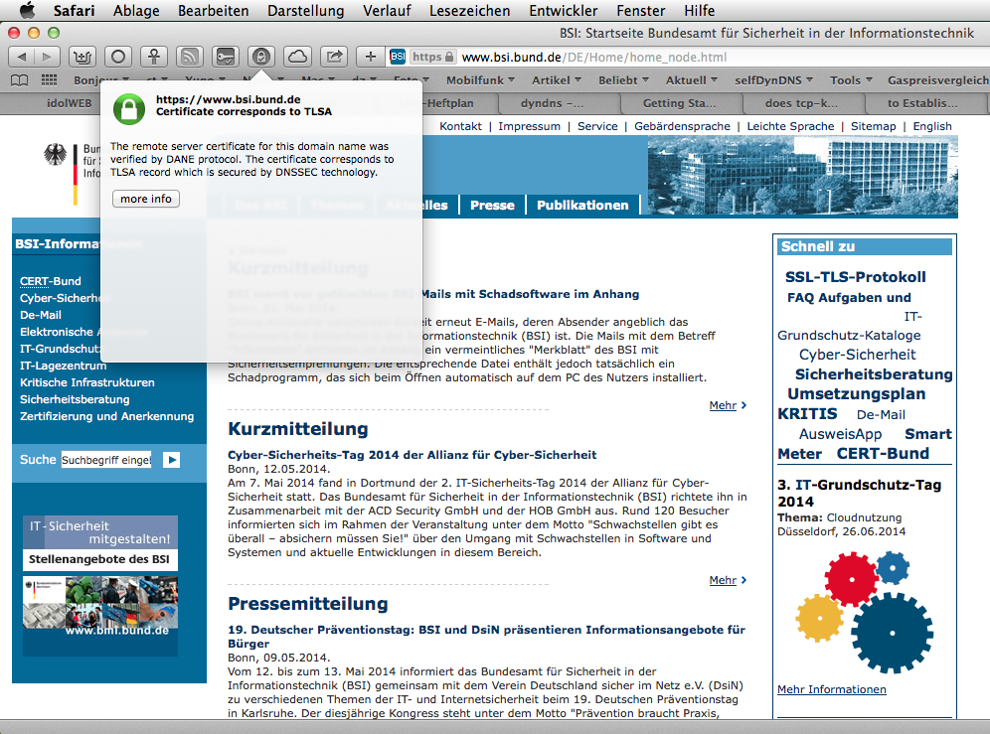
Task: Expand the Tools bookmarks folder
Action: [x=851, y=80]
